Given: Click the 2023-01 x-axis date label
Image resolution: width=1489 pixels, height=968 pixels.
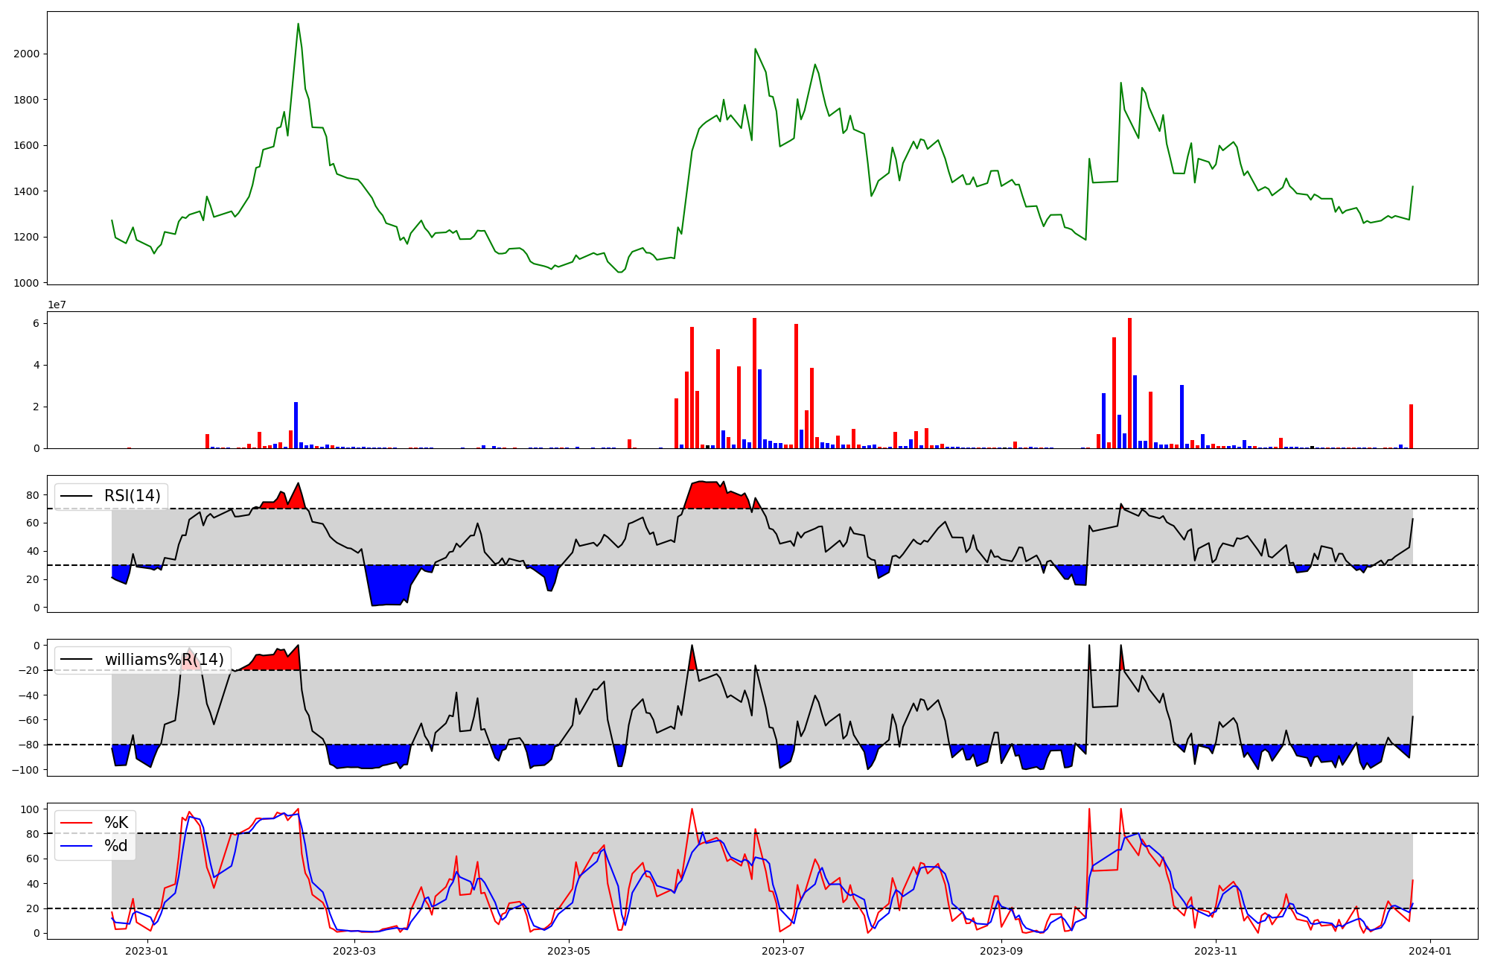Looking at the screenshot, I should [x=147, y=951].
